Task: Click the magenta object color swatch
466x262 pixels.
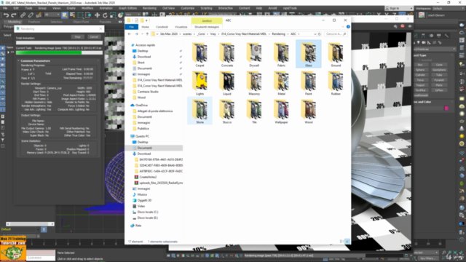Action: tap(446, 108)
